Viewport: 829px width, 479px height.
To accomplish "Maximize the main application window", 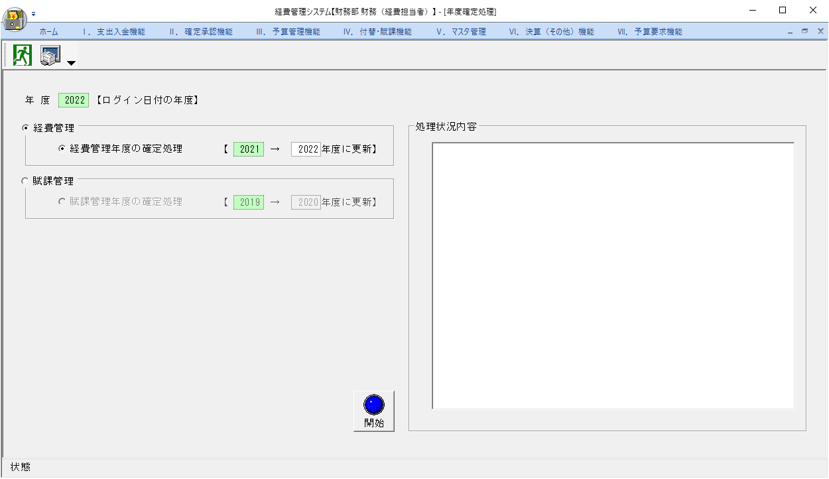I will 783,10.
